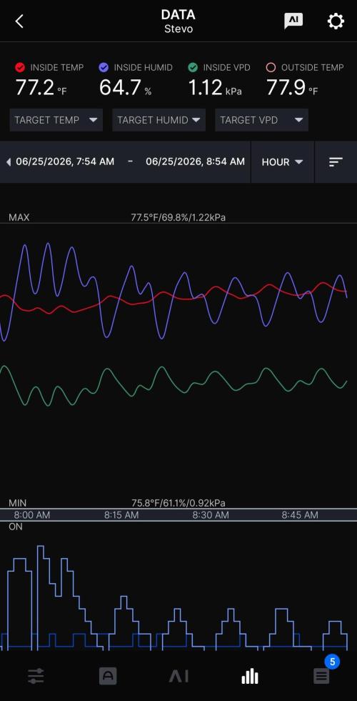Image resolution: width=357 pixels, height=701 pixels.
Task: Tap the MAX label on the chart
Action: (x=19, y=218)
